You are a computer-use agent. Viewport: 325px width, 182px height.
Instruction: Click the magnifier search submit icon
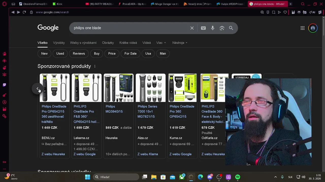[231, 28]
